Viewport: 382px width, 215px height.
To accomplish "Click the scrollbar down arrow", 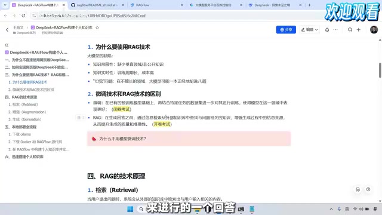I will [380, 201].
